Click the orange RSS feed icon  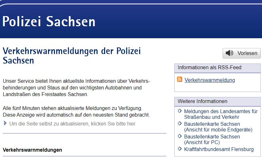180,79
